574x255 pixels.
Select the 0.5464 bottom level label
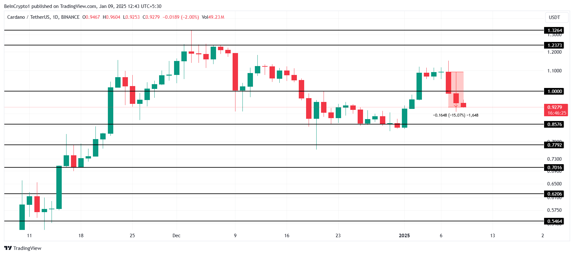[554, 221]
